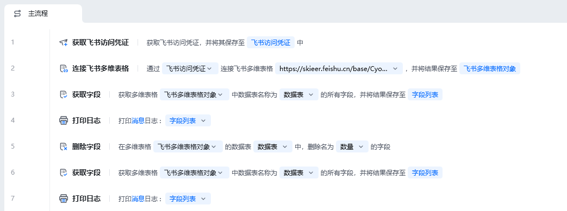The height and width of the screenshot is (211, 567).
Task: Click the 飞书访问凭证 output variable in row 1
Action: (271, 42)
